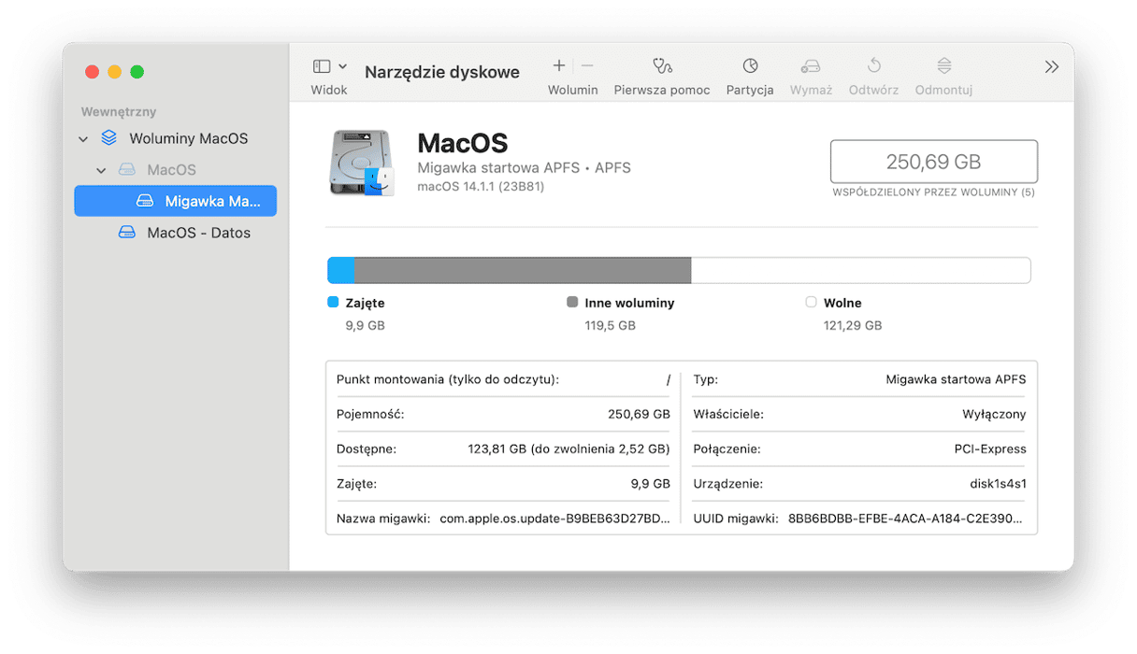Remove volume with the minus icon
Screen dimensions: 1137x654
click(x=587, y=65)
